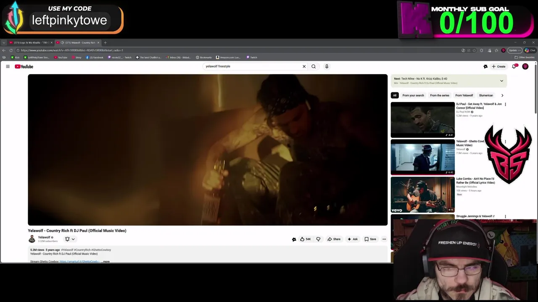Viewport: 538px width, 302px height.
Task: Open Yelawolf Ghetto Cowboy video thumbnail
Action: click(423, 157)
